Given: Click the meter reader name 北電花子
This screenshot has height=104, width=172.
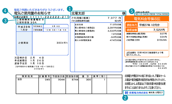Looking at the screenshot, I should pyautogui.click(x=159, y=93).
